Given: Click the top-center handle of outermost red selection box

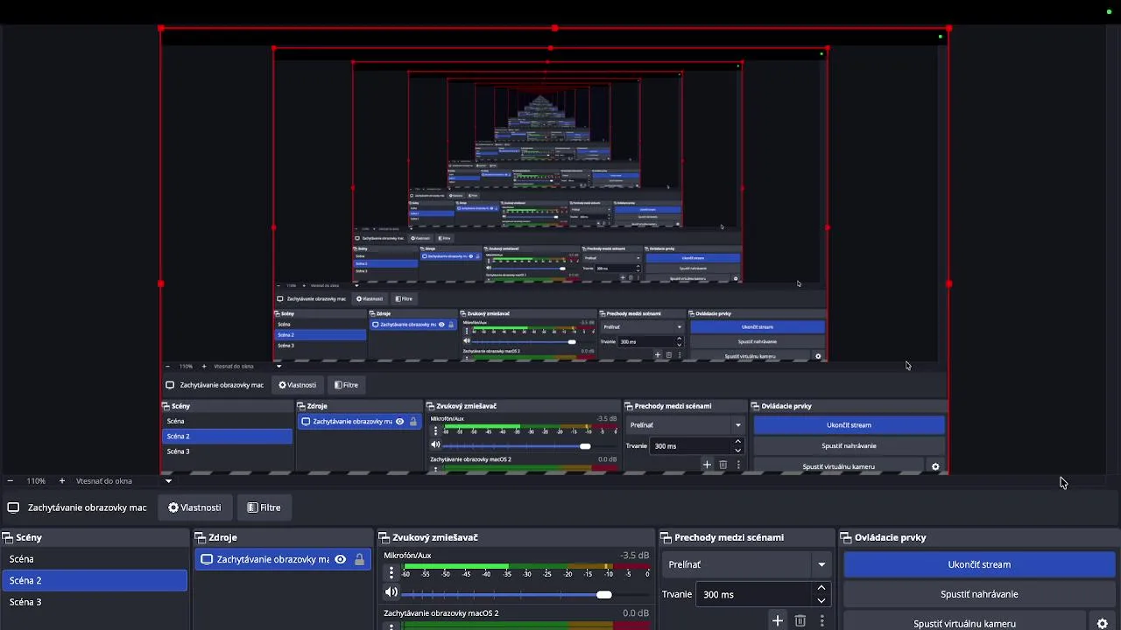Looking at the screenshot, I should (554, 29).
